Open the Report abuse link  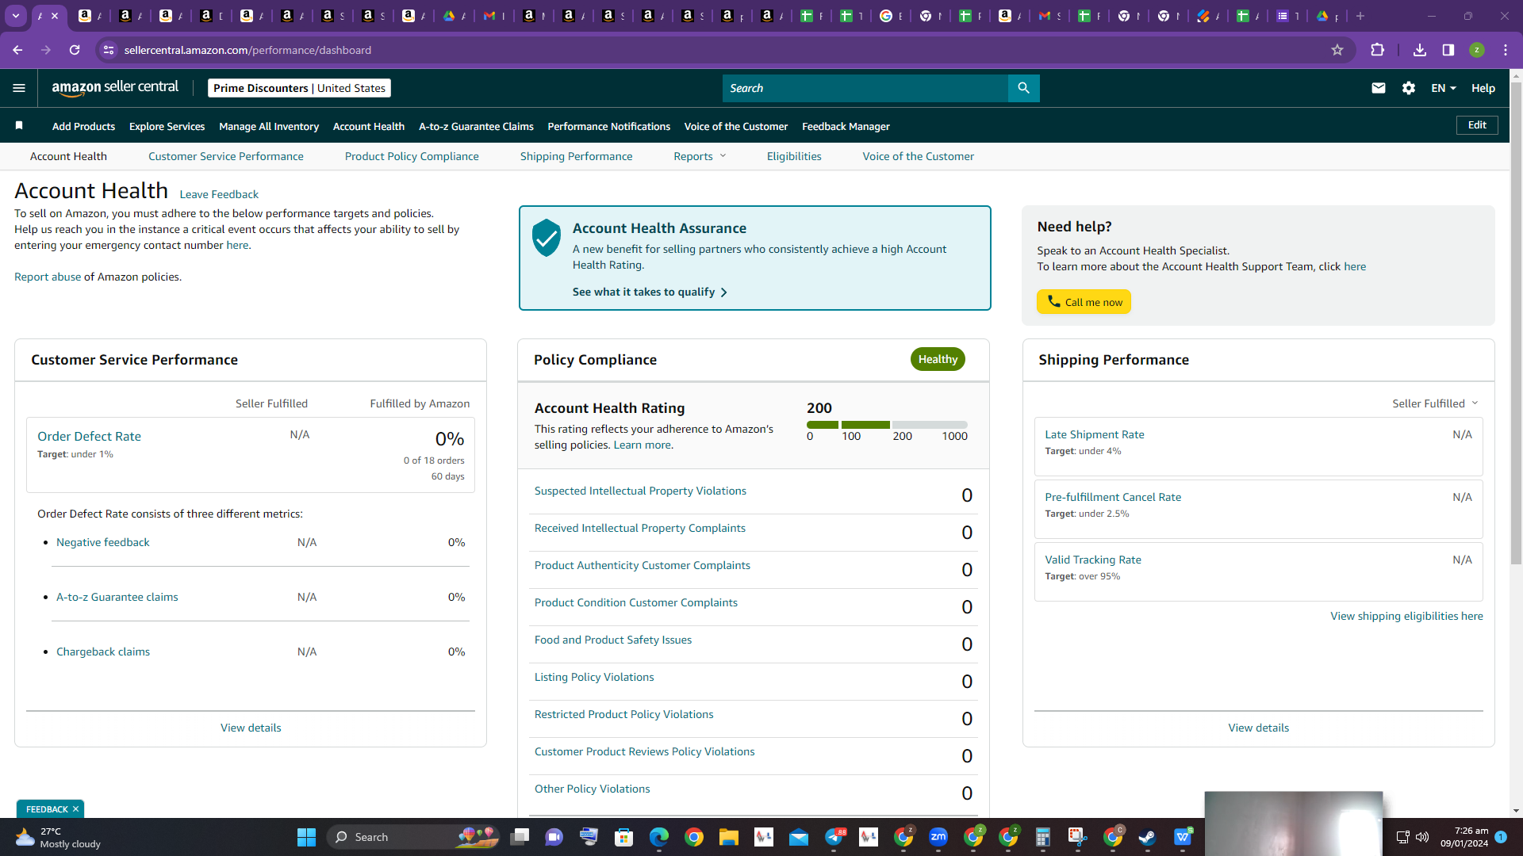[x=48, y=277]
